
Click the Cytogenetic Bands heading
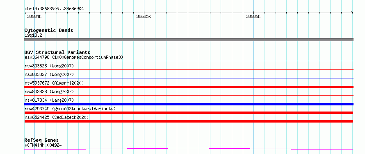coord(49,30)
